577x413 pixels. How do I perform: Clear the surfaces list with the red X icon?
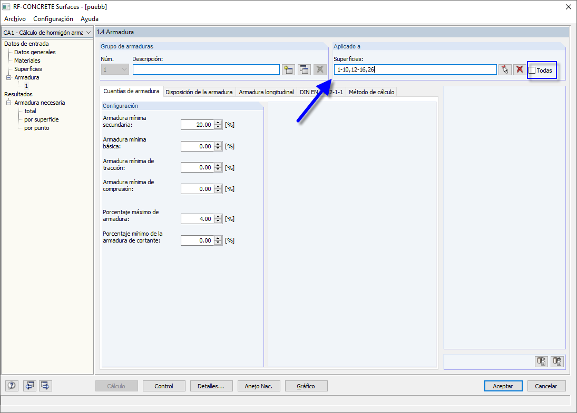[520, 69]
